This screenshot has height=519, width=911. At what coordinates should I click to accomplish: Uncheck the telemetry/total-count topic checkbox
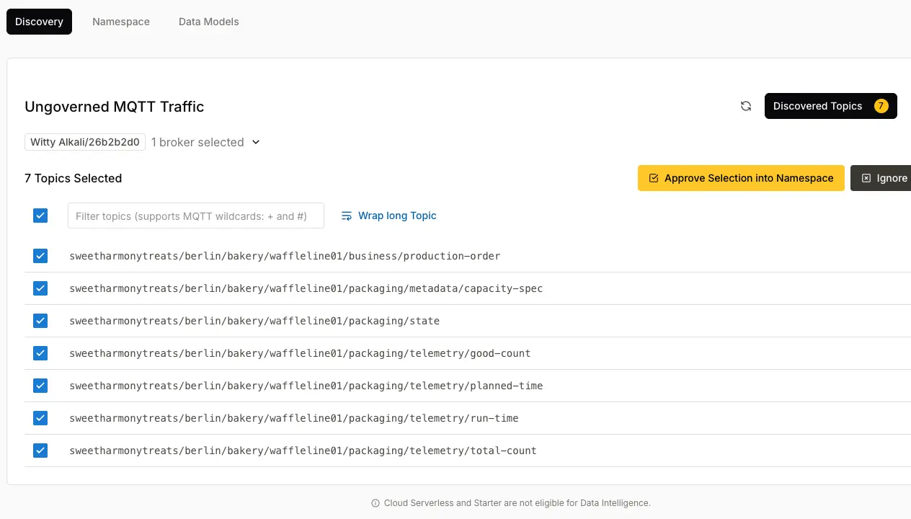coord(40,451)
